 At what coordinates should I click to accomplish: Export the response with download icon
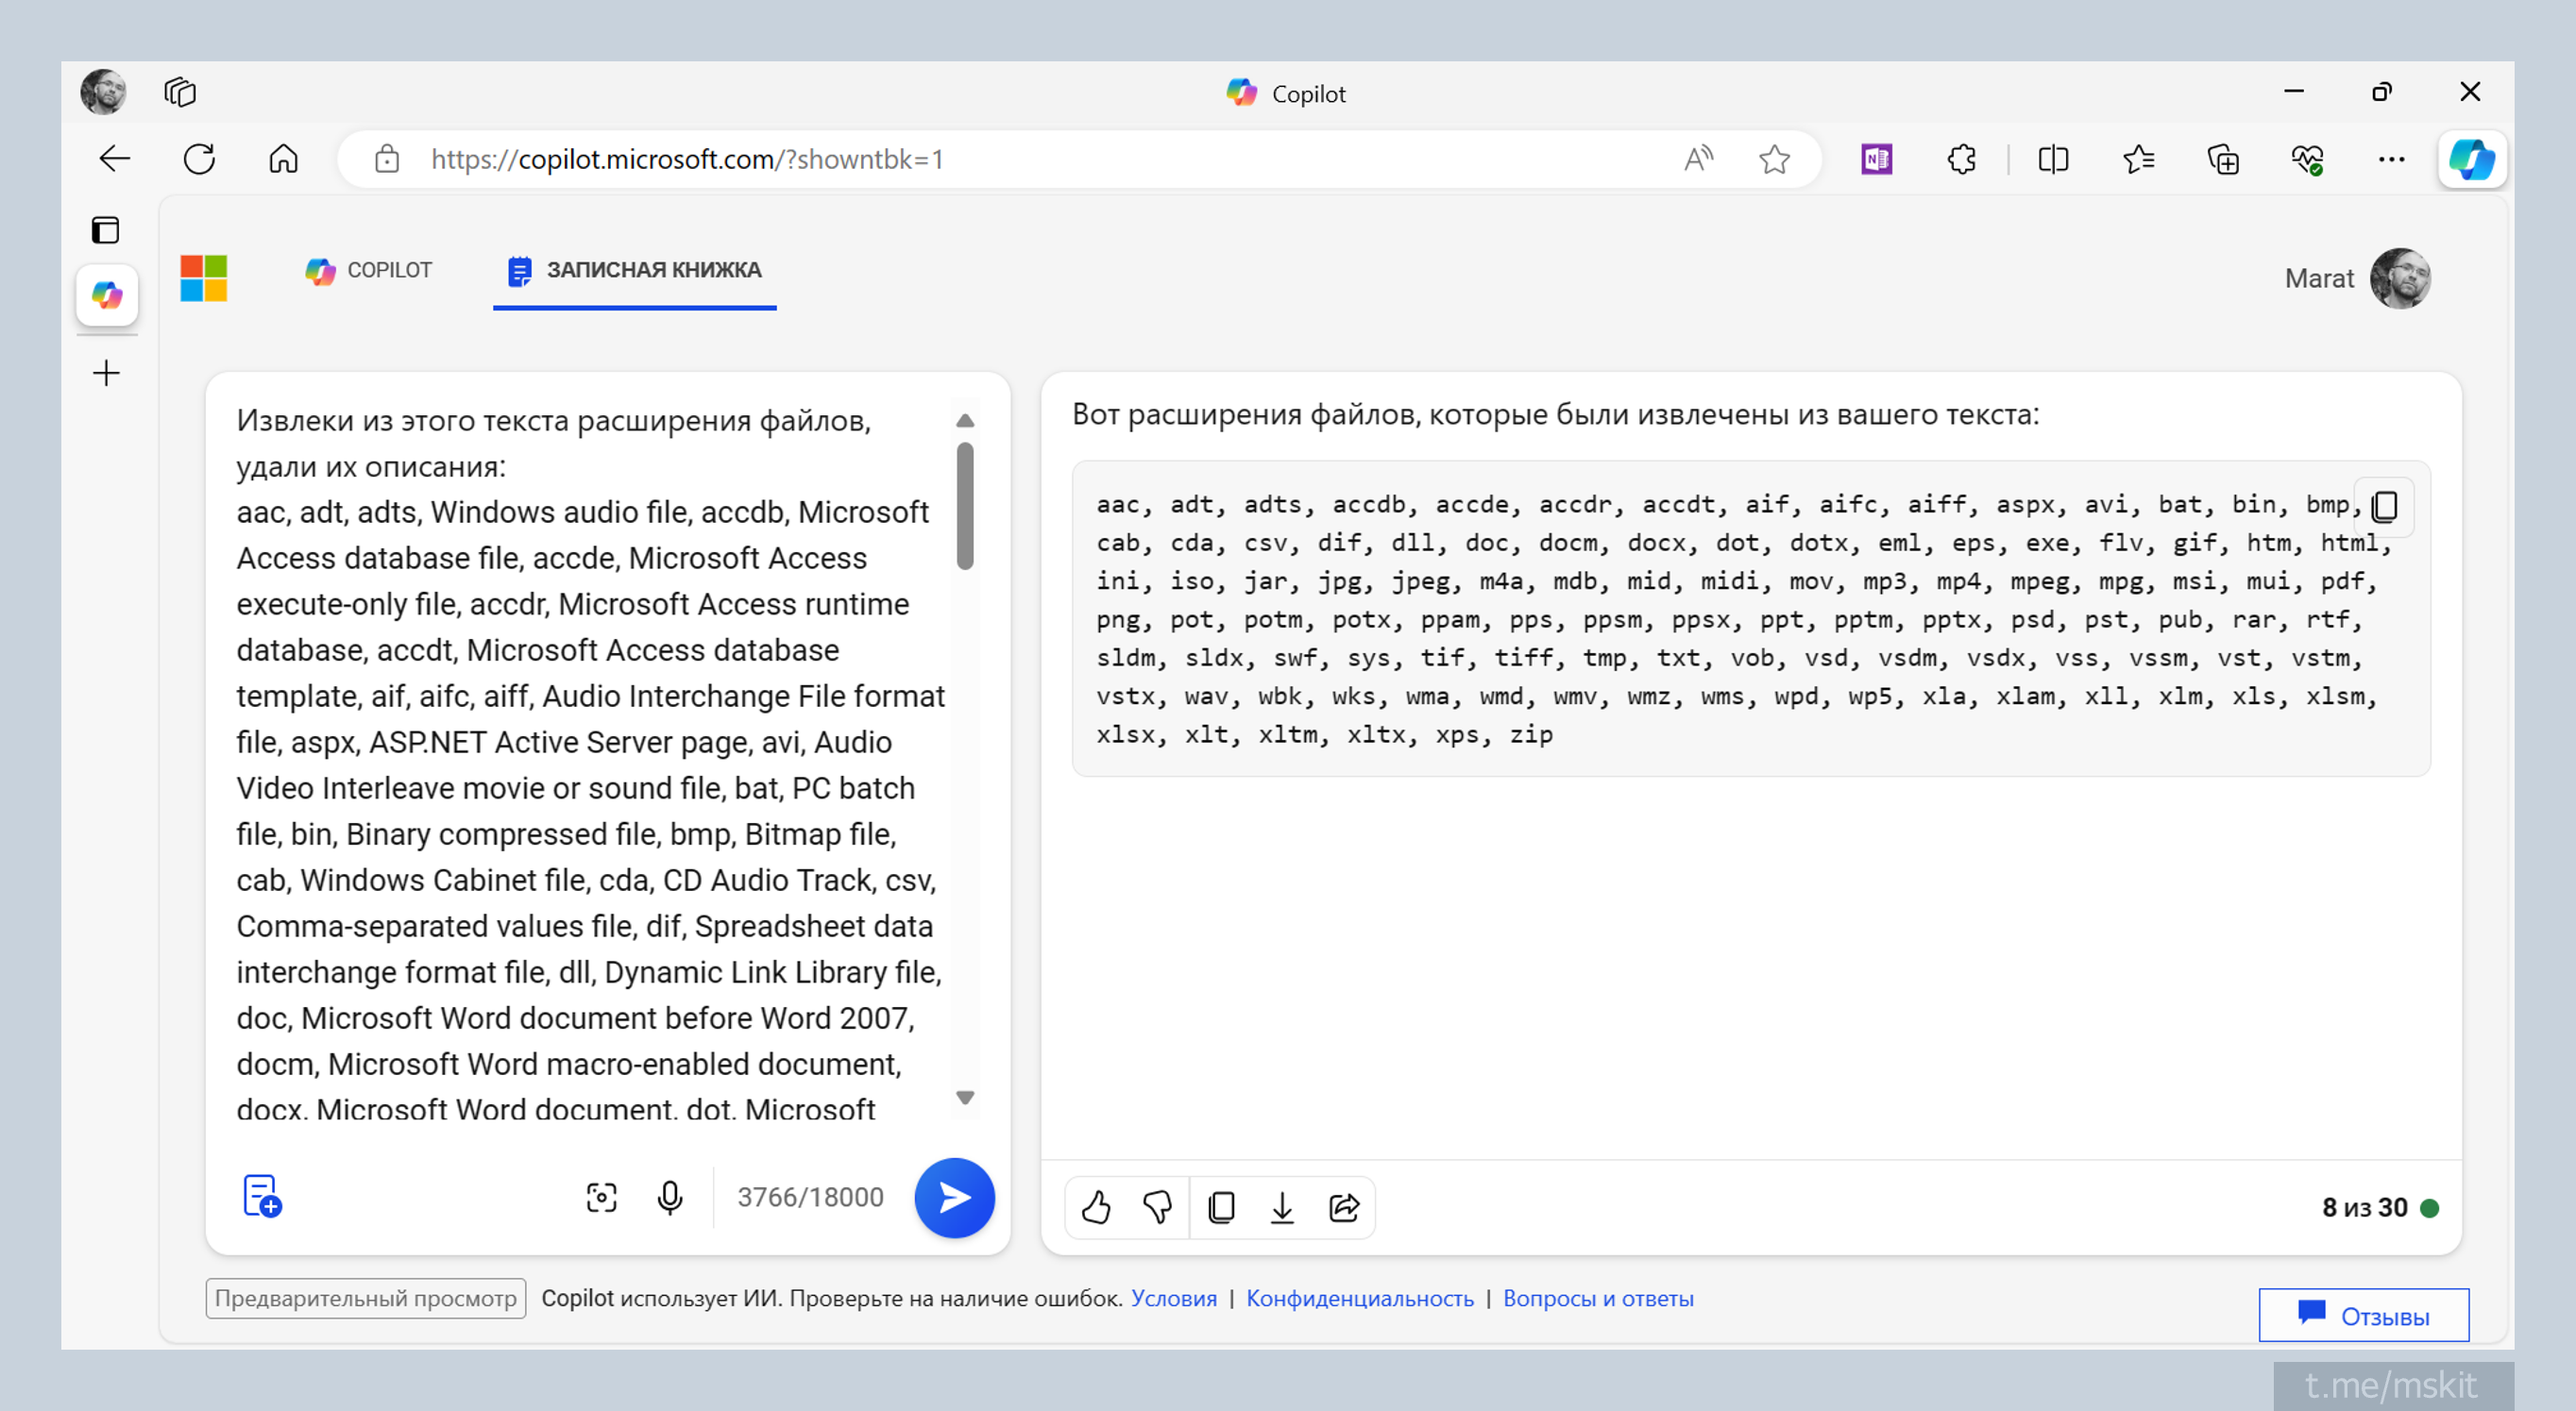[1282, 1208]
